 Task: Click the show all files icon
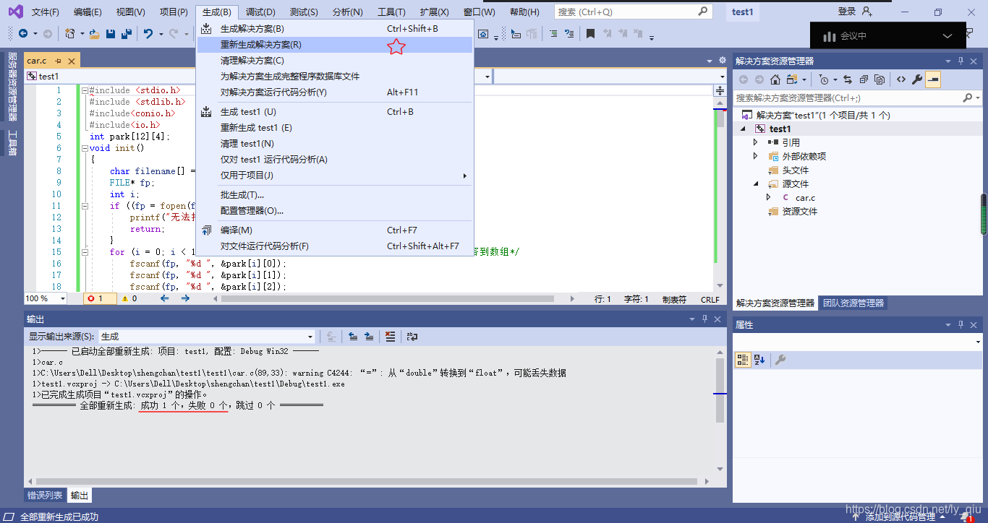coord(880,79)
